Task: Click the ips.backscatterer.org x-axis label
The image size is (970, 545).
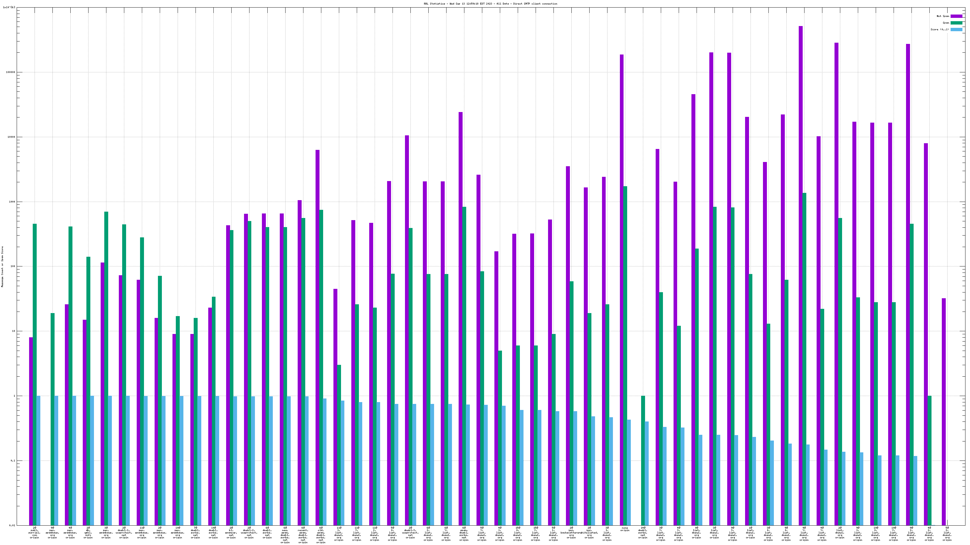Action: click(x=571, y=533)
